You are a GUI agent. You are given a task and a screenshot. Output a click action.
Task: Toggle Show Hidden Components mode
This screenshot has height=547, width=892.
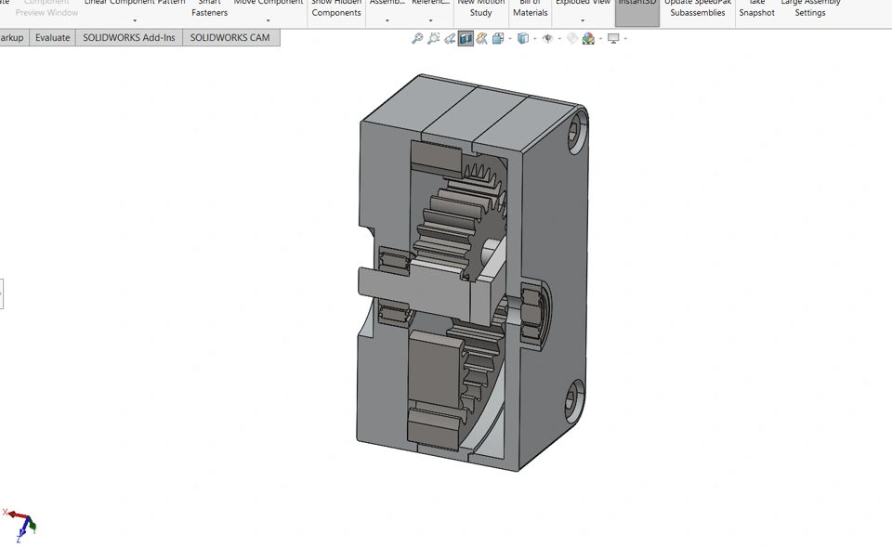click(x=336, y=8)
